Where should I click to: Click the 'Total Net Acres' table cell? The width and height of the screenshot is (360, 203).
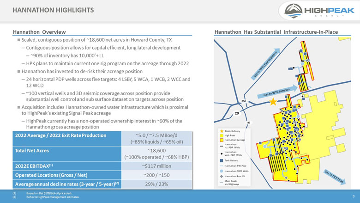click(x=67, y=154)
